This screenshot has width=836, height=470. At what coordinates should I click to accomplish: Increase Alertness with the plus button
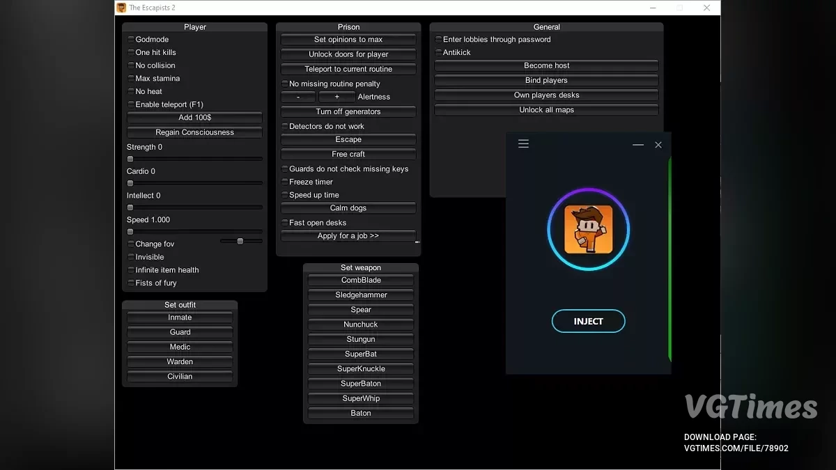point(336,97)
